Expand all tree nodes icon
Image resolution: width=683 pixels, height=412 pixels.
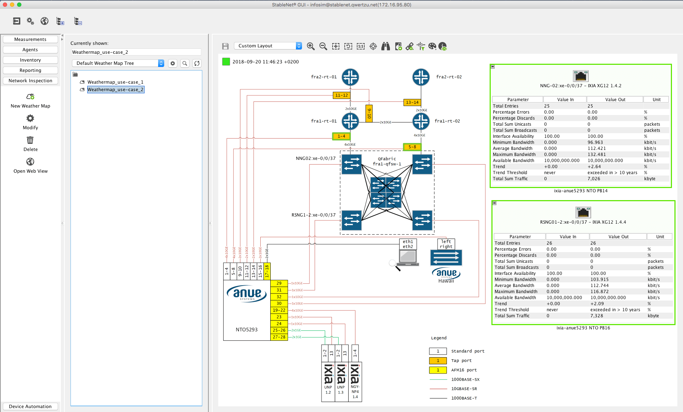[x=60, y=21]
